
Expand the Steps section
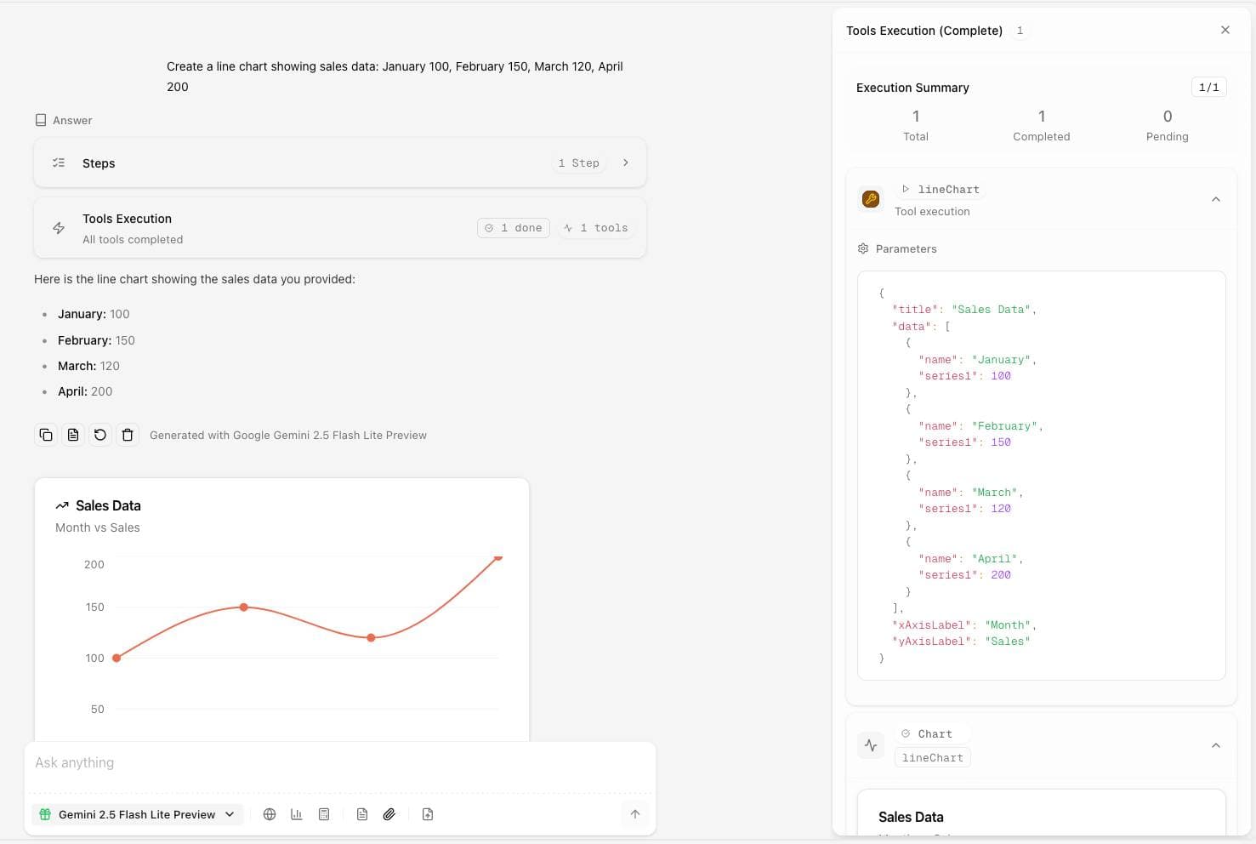point(626,162)
